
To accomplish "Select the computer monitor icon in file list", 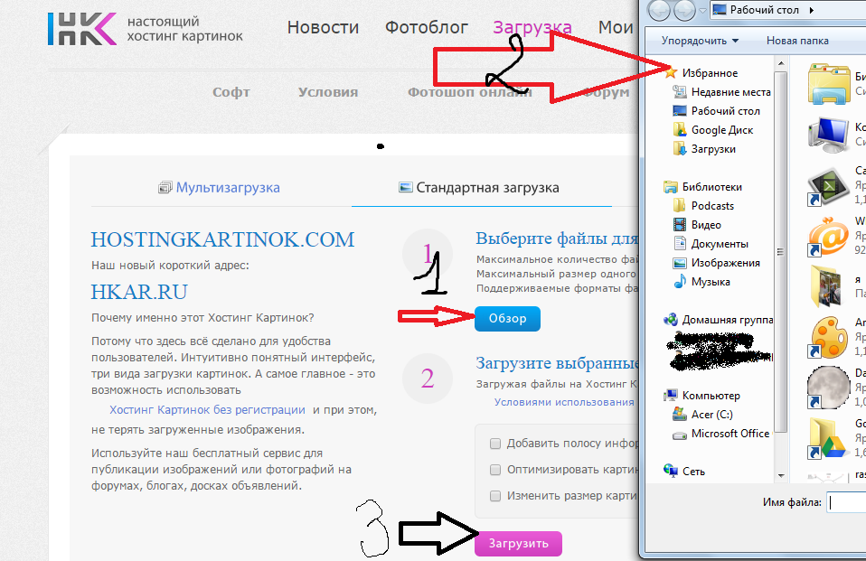I will (828, 135).
